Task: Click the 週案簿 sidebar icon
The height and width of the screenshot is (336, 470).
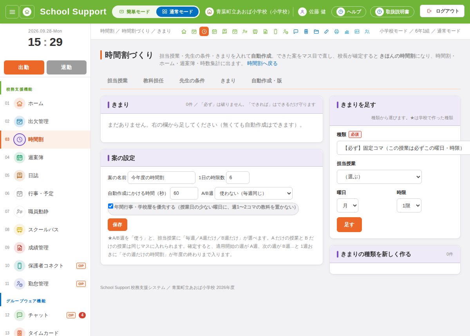Action: pyautogui.click(x=20, y=158)
